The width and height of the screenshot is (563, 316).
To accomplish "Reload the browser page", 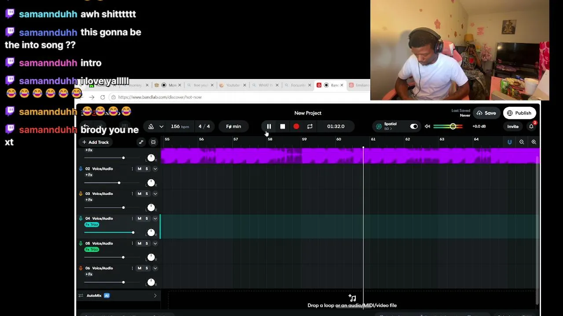I will (102, 97).
